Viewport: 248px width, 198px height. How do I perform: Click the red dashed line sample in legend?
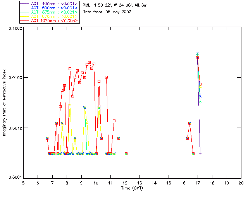(x=25, y=20)
